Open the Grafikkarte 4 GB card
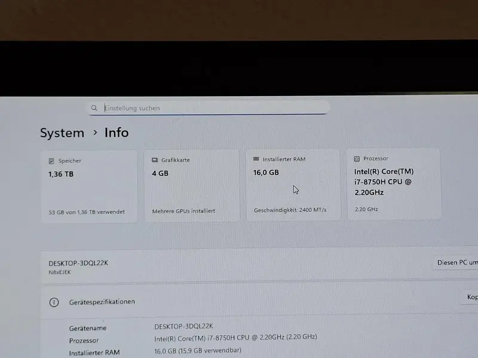 [192, 186]
